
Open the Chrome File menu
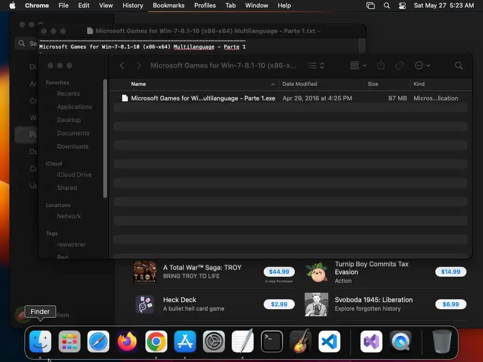tap(64, 5)
